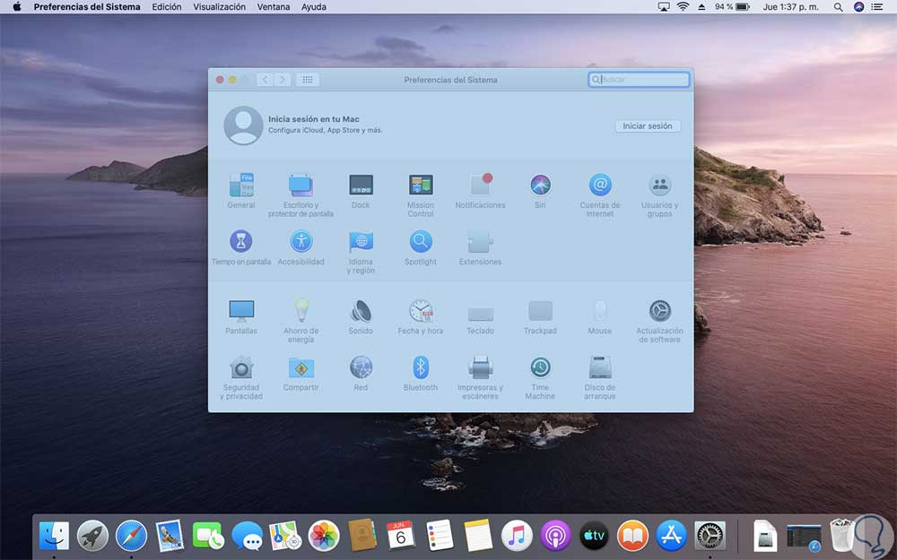Open Calendar from the Dock

(x=400, y=536)
